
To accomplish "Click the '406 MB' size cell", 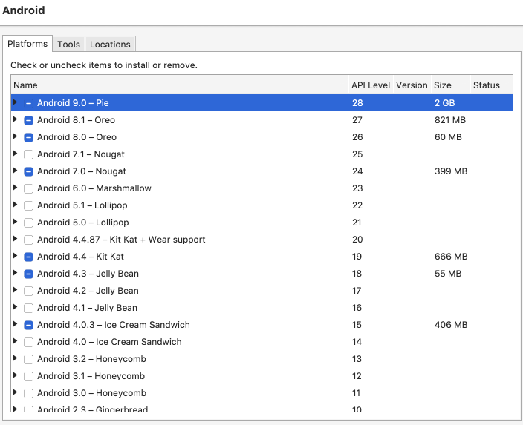I will [x=451, y=325].
